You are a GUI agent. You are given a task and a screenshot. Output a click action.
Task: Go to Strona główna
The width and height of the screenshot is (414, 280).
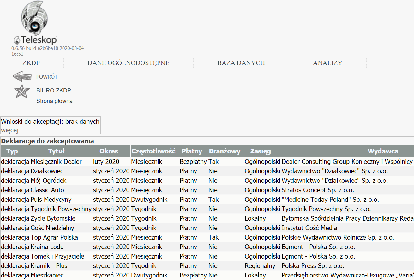(x=54, y=101)
